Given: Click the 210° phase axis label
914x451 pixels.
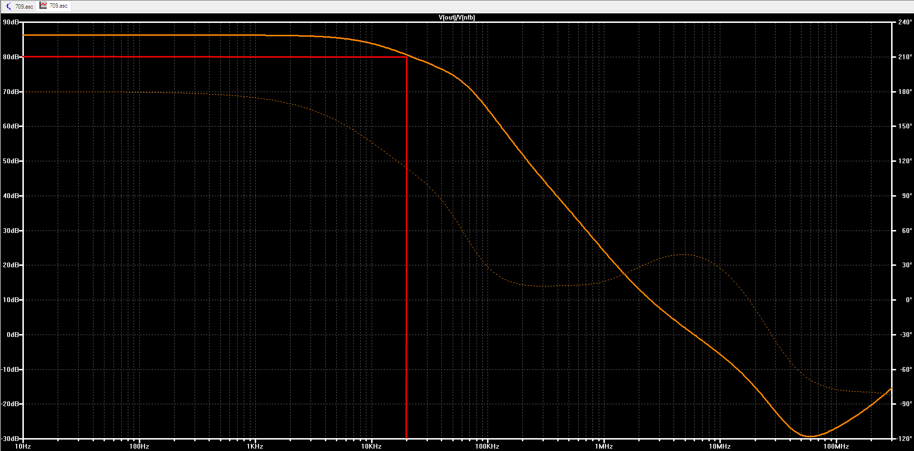Looking at the screenshot, I should [x=905, y=57].
